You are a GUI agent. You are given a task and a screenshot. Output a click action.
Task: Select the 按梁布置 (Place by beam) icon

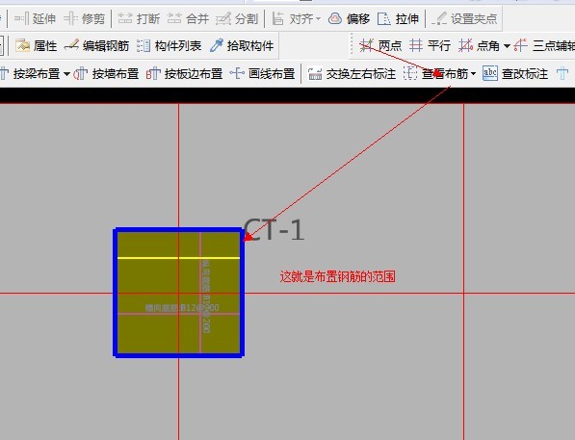tap(4, 73)
